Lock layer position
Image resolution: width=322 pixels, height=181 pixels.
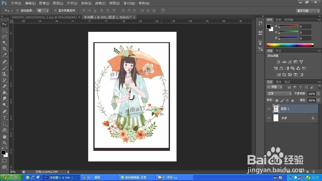pyautogui.click(x=287, y=100)
